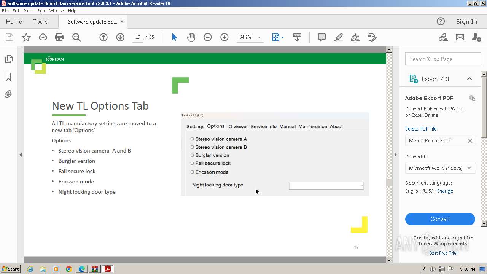The image size is (487, 274).
Task: Save the file with the floppy disk icon
Action: 10,37
